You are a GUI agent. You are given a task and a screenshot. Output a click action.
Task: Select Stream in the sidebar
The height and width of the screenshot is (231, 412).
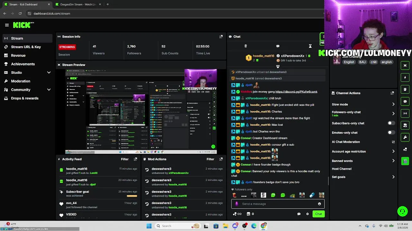[27, 38]
